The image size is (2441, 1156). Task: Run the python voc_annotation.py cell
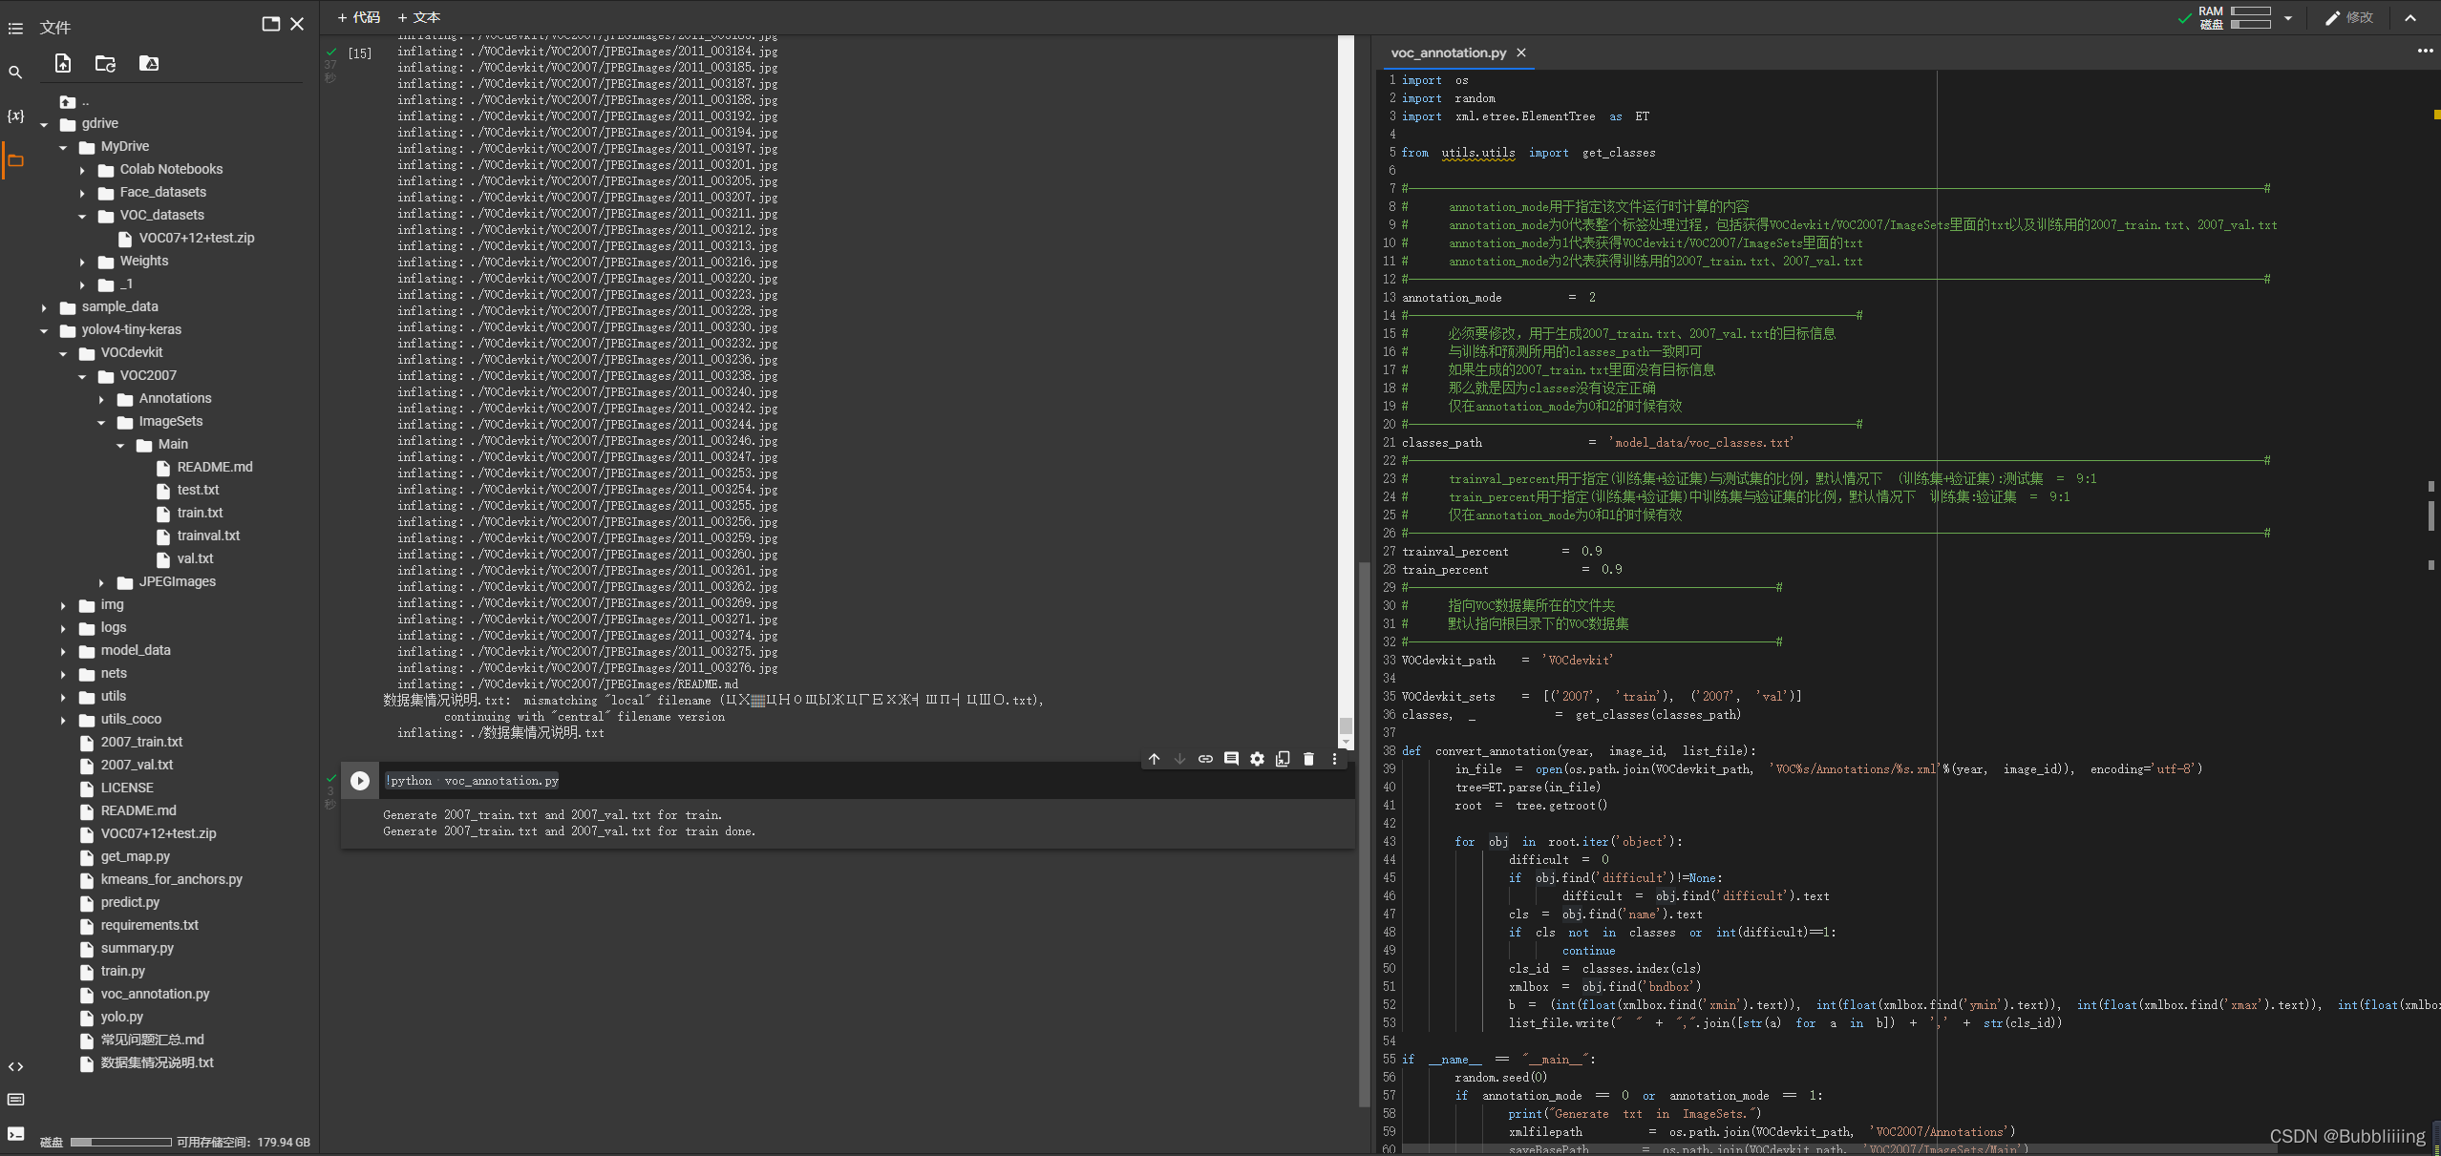coord(360,781)
